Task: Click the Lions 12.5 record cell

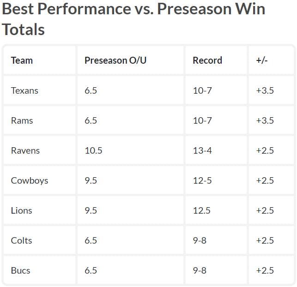Action: click(202, 210)
